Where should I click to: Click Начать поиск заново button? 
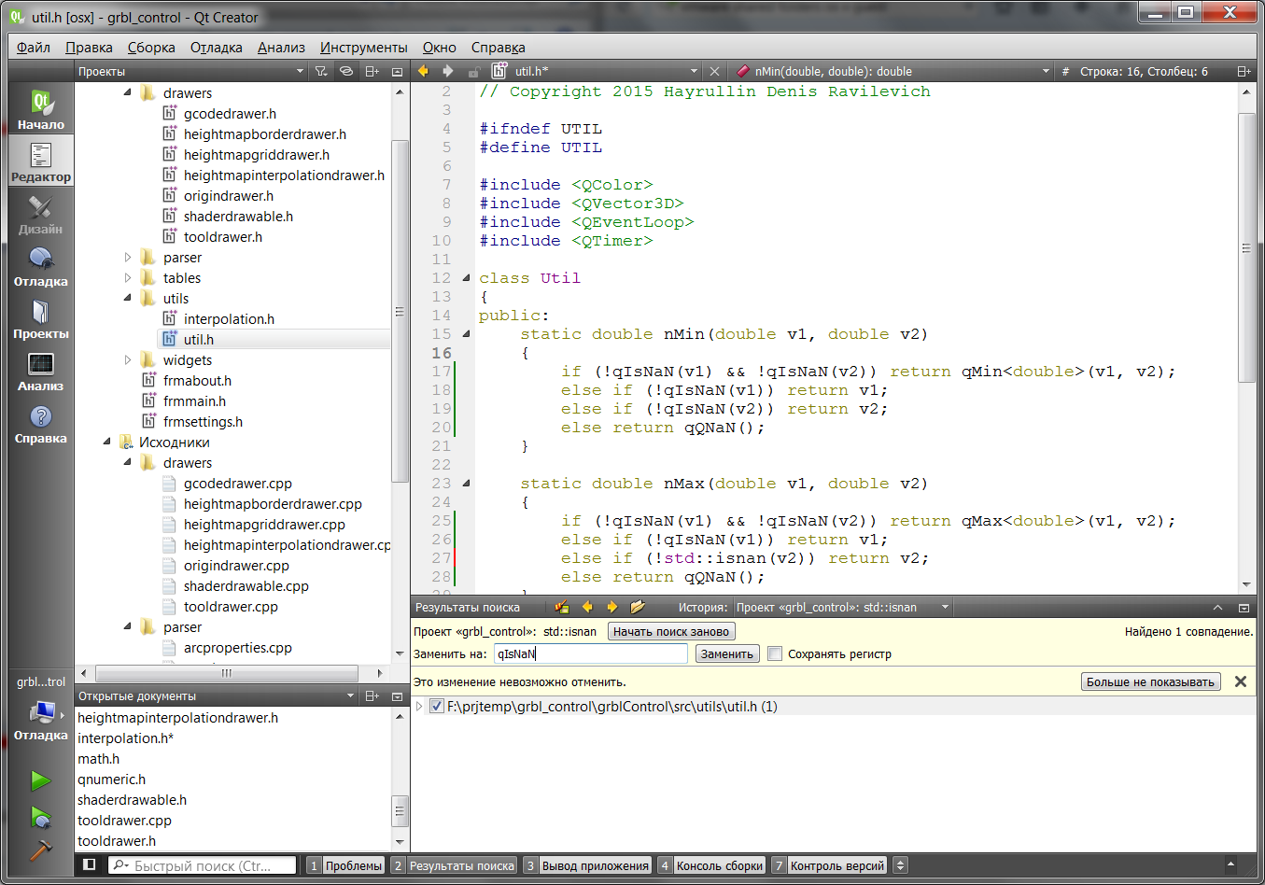coord(671,631)
